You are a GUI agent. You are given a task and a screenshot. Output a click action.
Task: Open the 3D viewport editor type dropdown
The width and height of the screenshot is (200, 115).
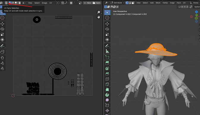107,3
